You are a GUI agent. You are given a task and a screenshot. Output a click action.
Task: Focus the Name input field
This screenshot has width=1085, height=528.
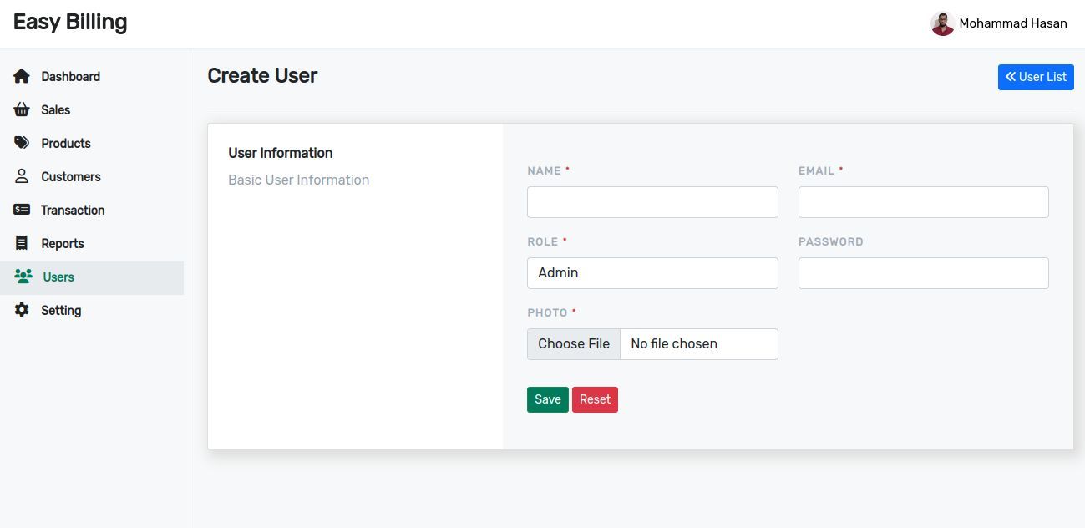pos(652,202)
